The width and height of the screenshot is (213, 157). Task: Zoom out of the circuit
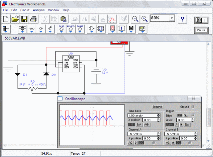tap(135, 19)
